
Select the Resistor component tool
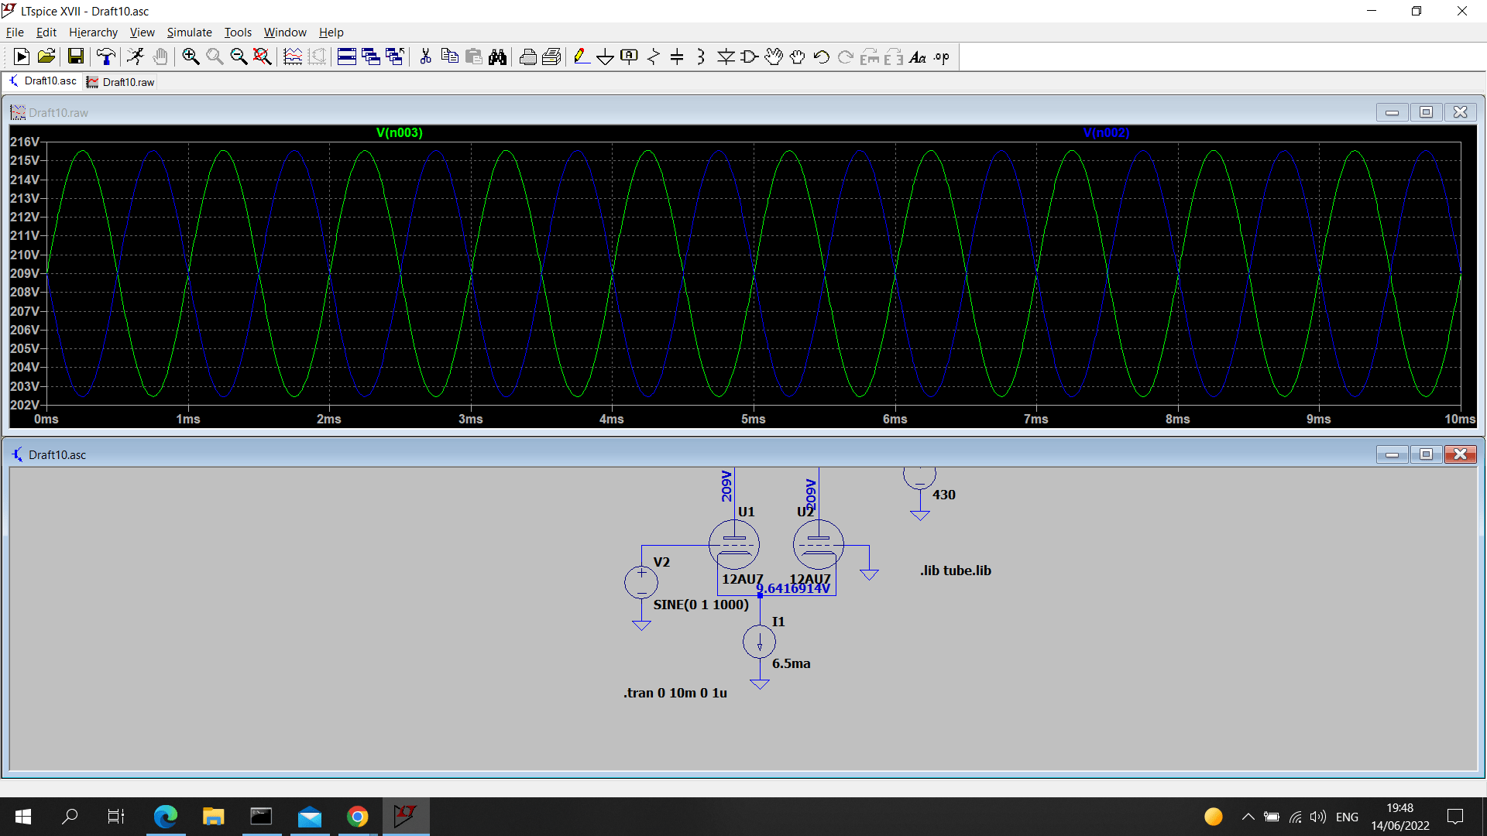(654, 57)
